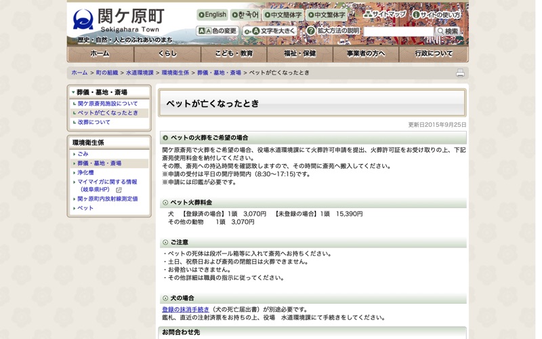Click 文字を大きく button
542x339 pixels.
pyautogui.click(x=270, y=31)
